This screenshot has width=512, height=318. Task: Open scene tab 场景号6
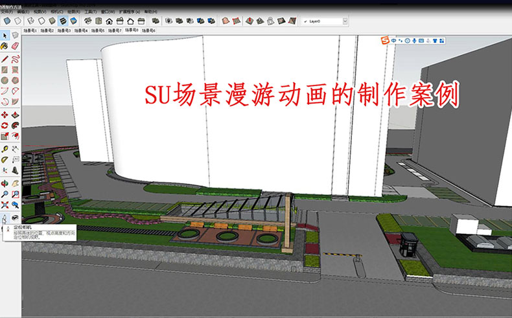click(148, 30)
